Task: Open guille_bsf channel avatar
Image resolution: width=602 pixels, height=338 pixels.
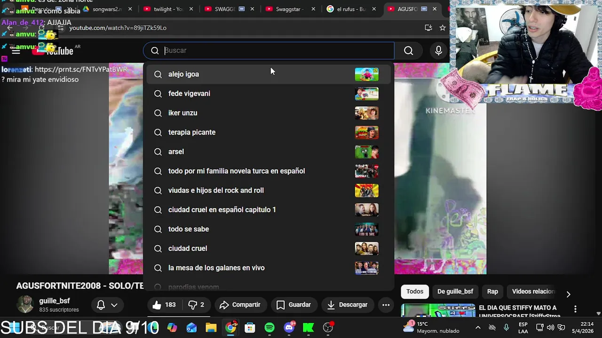Action: [x=25, y=305]
